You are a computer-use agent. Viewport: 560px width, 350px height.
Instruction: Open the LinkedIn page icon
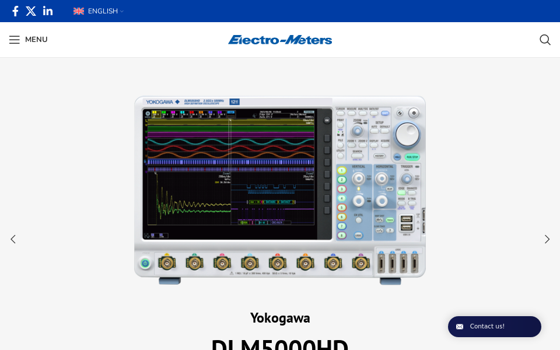[48, 11]
